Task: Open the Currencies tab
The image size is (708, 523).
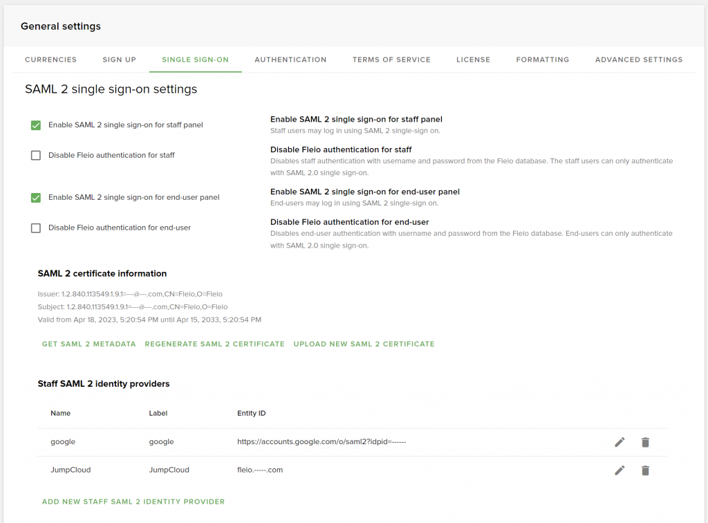Action: pos(50,59)
